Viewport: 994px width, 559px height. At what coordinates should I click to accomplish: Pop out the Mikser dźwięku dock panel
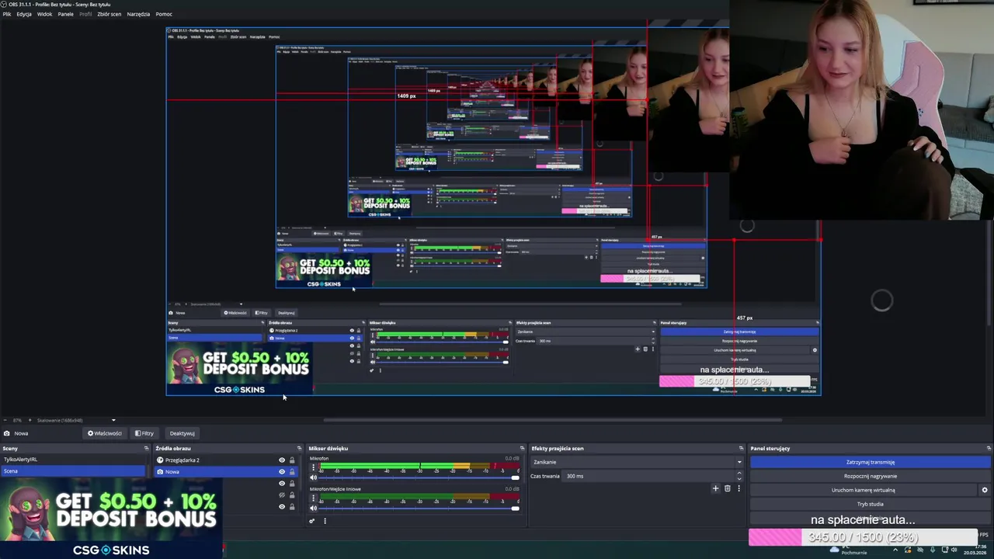522,448
